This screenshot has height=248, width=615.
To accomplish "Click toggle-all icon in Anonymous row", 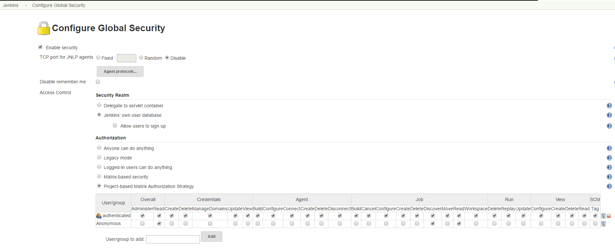I will pos(603,224).
